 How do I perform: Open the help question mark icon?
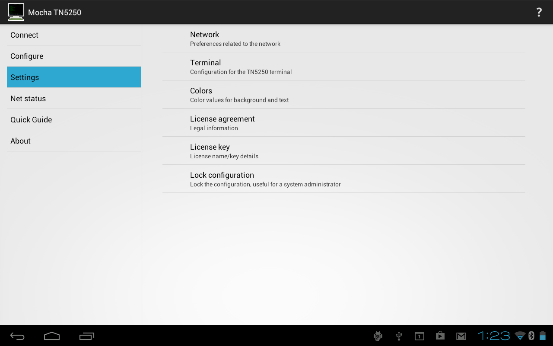pos(539,12)
